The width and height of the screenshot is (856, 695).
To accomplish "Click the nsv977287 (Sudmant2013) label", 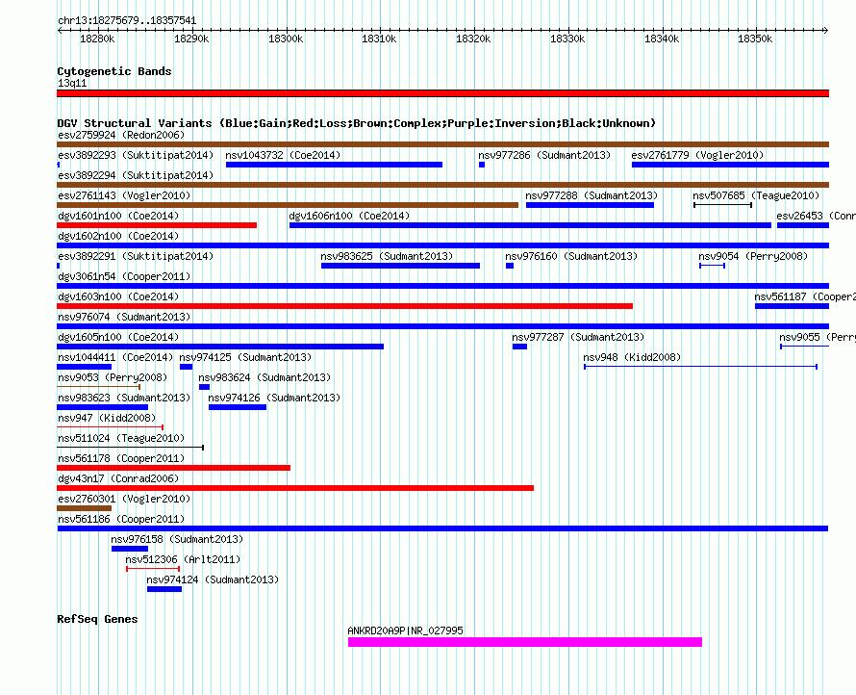I will [578, 337].
